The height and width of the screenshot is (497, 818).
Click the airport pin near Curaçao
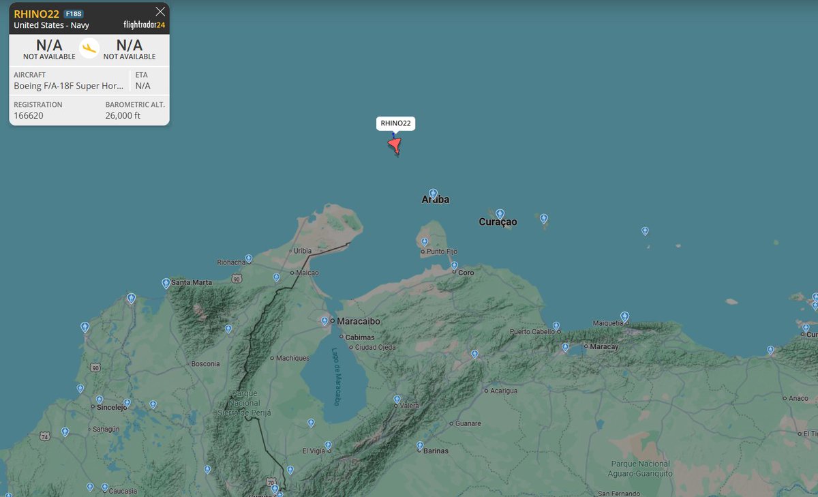point(500,213)
